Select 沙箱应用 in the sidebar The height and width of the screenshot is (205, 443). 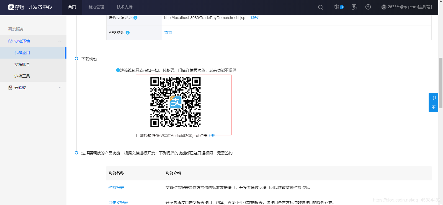click(x=33, y=53)
